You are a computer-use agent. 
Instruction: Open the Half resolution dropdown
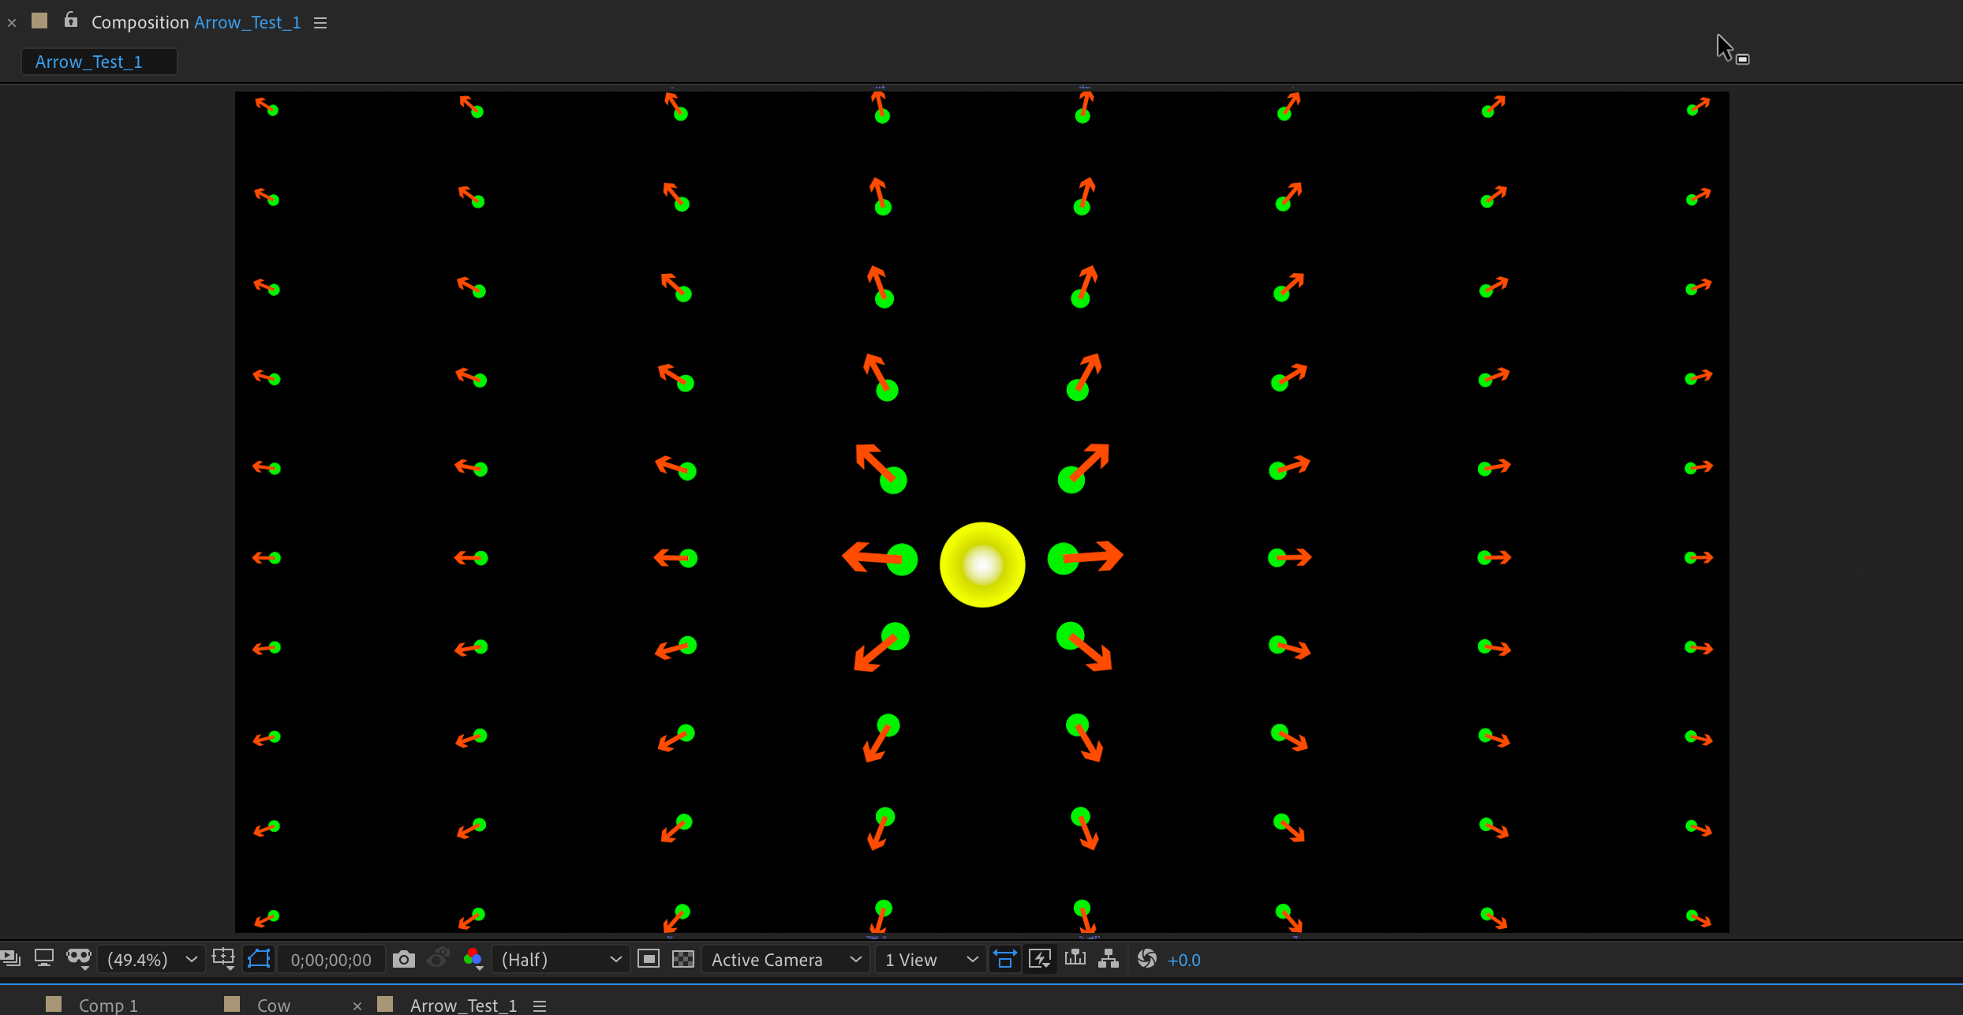(560, 960)
